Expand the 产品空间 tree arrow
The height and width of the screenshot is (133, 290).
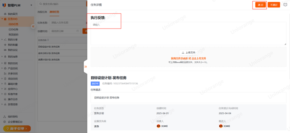point(2,69)
